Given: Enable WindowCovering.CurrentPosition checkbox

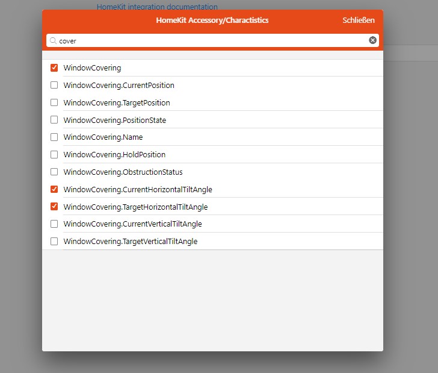Looking at the screenshot, I should click(x=54, y=85).
